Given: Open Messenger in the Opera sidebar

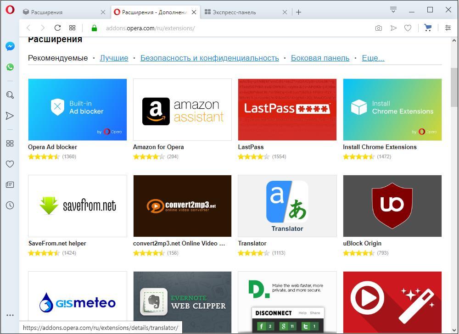Looking at the screenshot, I should pos(10,46).
